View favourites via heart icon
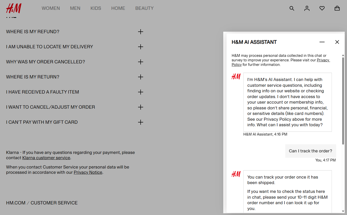The width and height of the screenshot is (347, 215). coord(322,8)
